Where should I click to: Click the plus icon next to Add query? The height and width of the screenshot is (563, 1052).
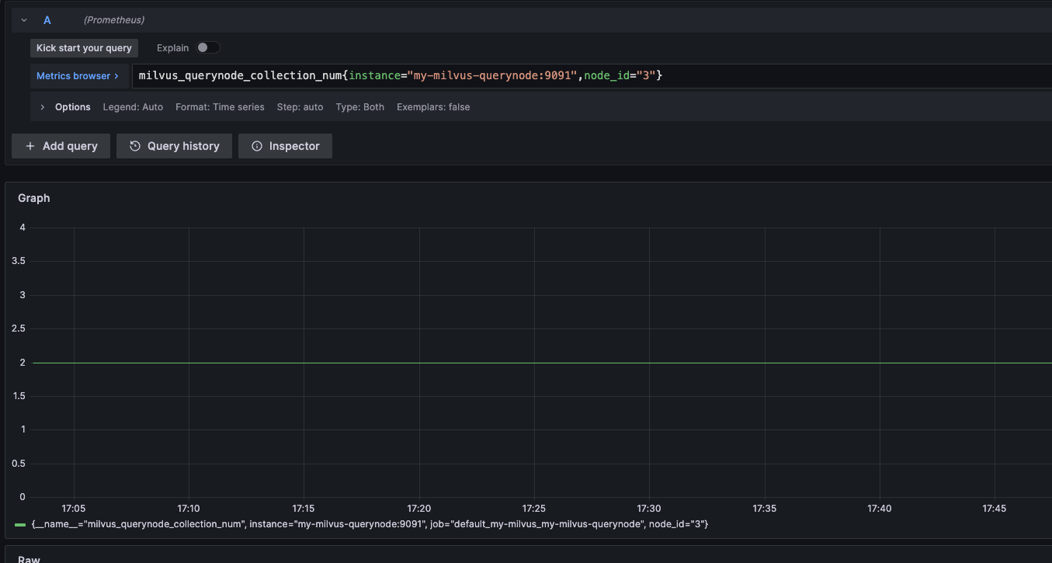point(30,145)
